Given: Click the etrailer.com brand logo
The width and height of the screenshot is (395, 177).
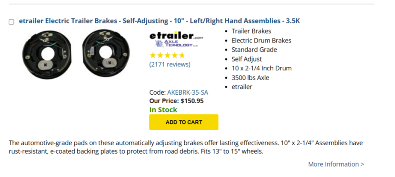Looking at the screenshot, I should point(176,36).
